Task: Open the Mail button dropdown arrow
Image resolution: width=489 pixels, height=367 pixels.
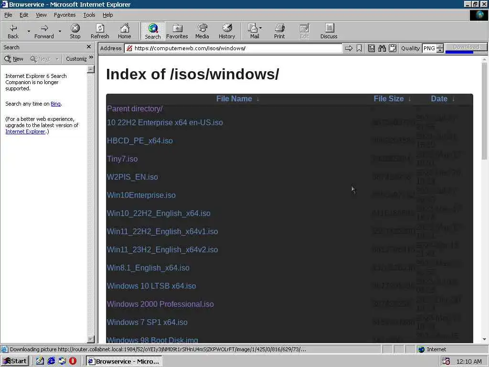Action: (x=261, y=28)
